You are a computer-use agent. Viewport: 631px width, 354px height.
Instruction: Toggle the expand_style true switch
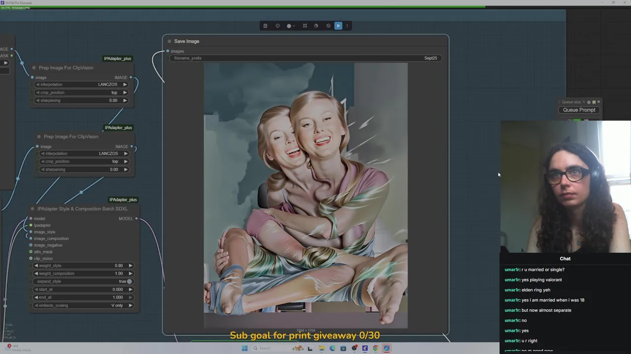129,281
